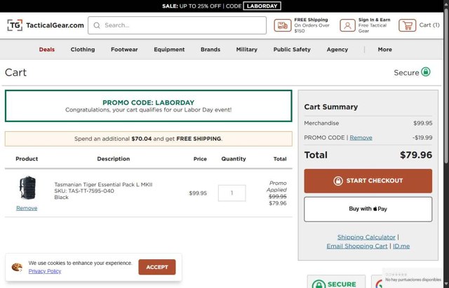Screen dimensions: 449x288
Task: Click the total amount $79.96
Action: 416,155
